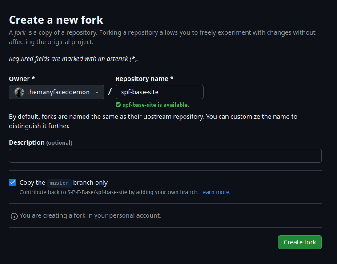Click the Create fork button
This screenshot has height=264, width=337.
click(x=300, y=242)
